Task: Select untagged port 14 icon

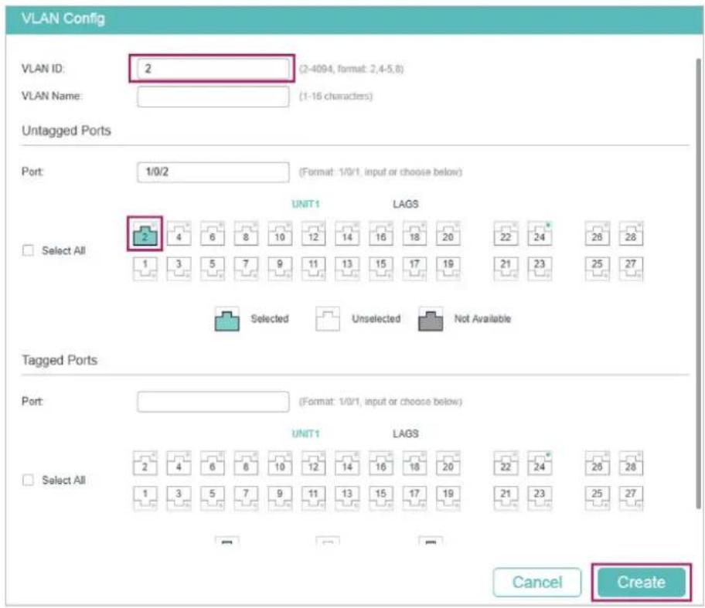Action: (x=347, y=233)
